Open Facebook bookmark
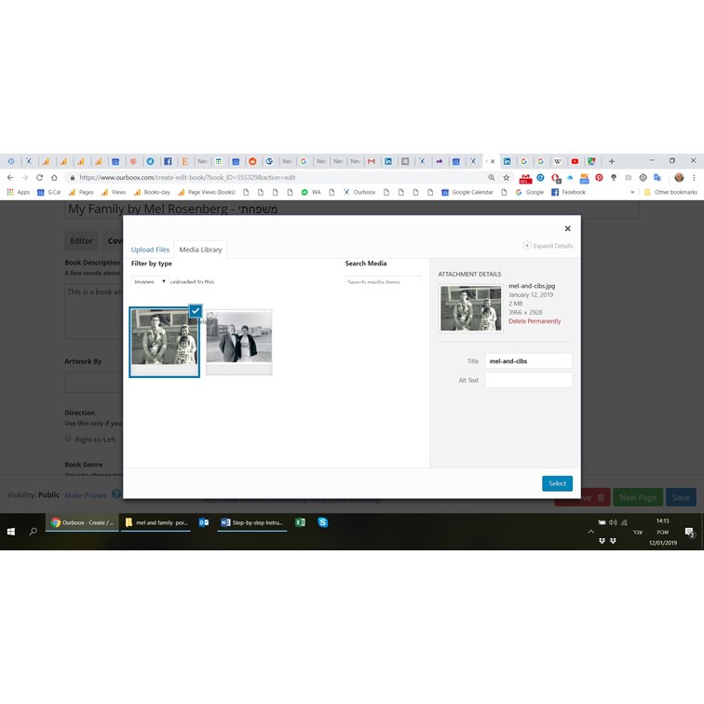 pyautogui.click(x=568, y=192)
